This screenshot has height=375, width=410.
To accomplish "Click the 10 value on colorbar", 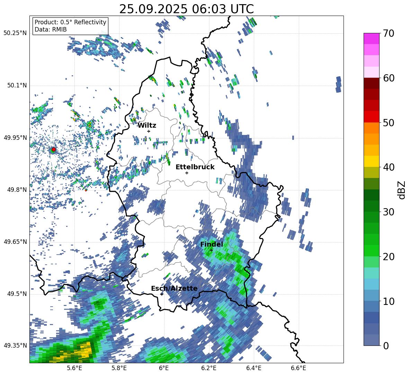I will click(389, 301).
